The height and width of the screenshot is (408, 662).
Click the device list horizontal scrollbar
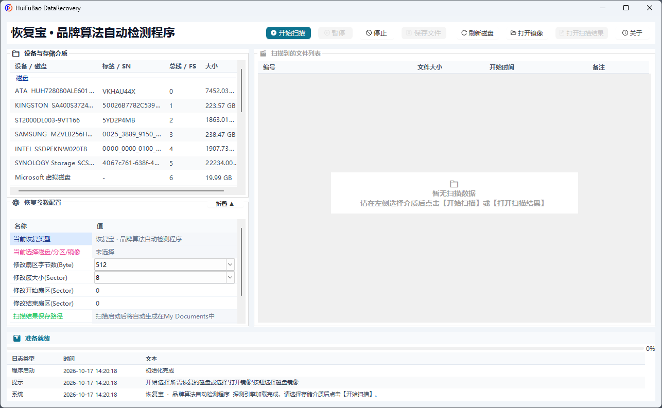[120, 190]
